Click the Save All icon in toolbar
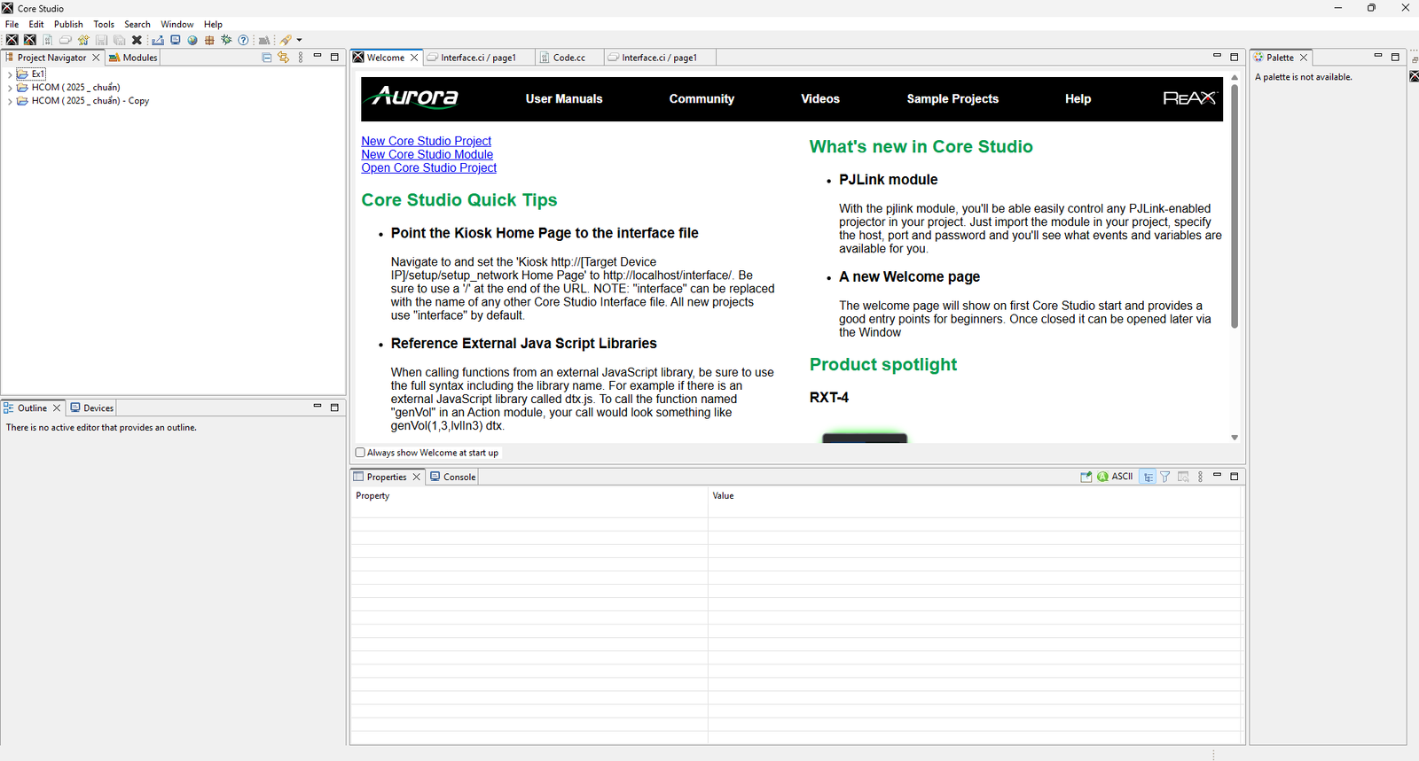The width and height of the screenshot is (1419, 761). (119, 40)
